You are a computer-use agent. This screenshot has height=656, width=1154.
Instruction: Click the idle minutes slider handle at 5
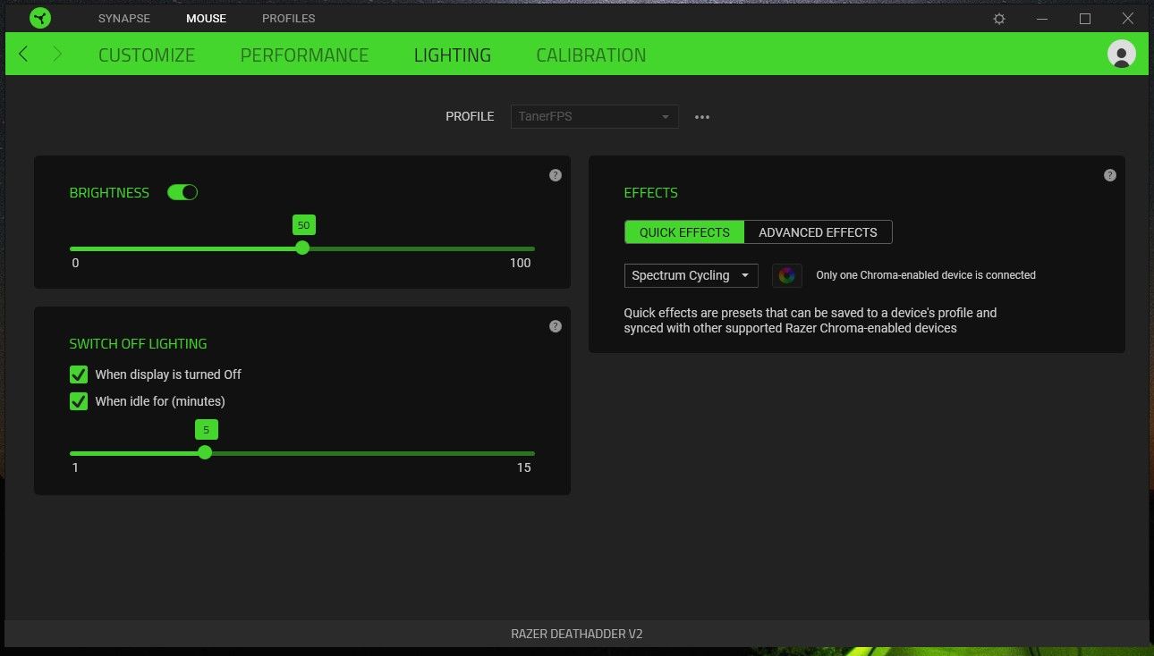(205, 452)
